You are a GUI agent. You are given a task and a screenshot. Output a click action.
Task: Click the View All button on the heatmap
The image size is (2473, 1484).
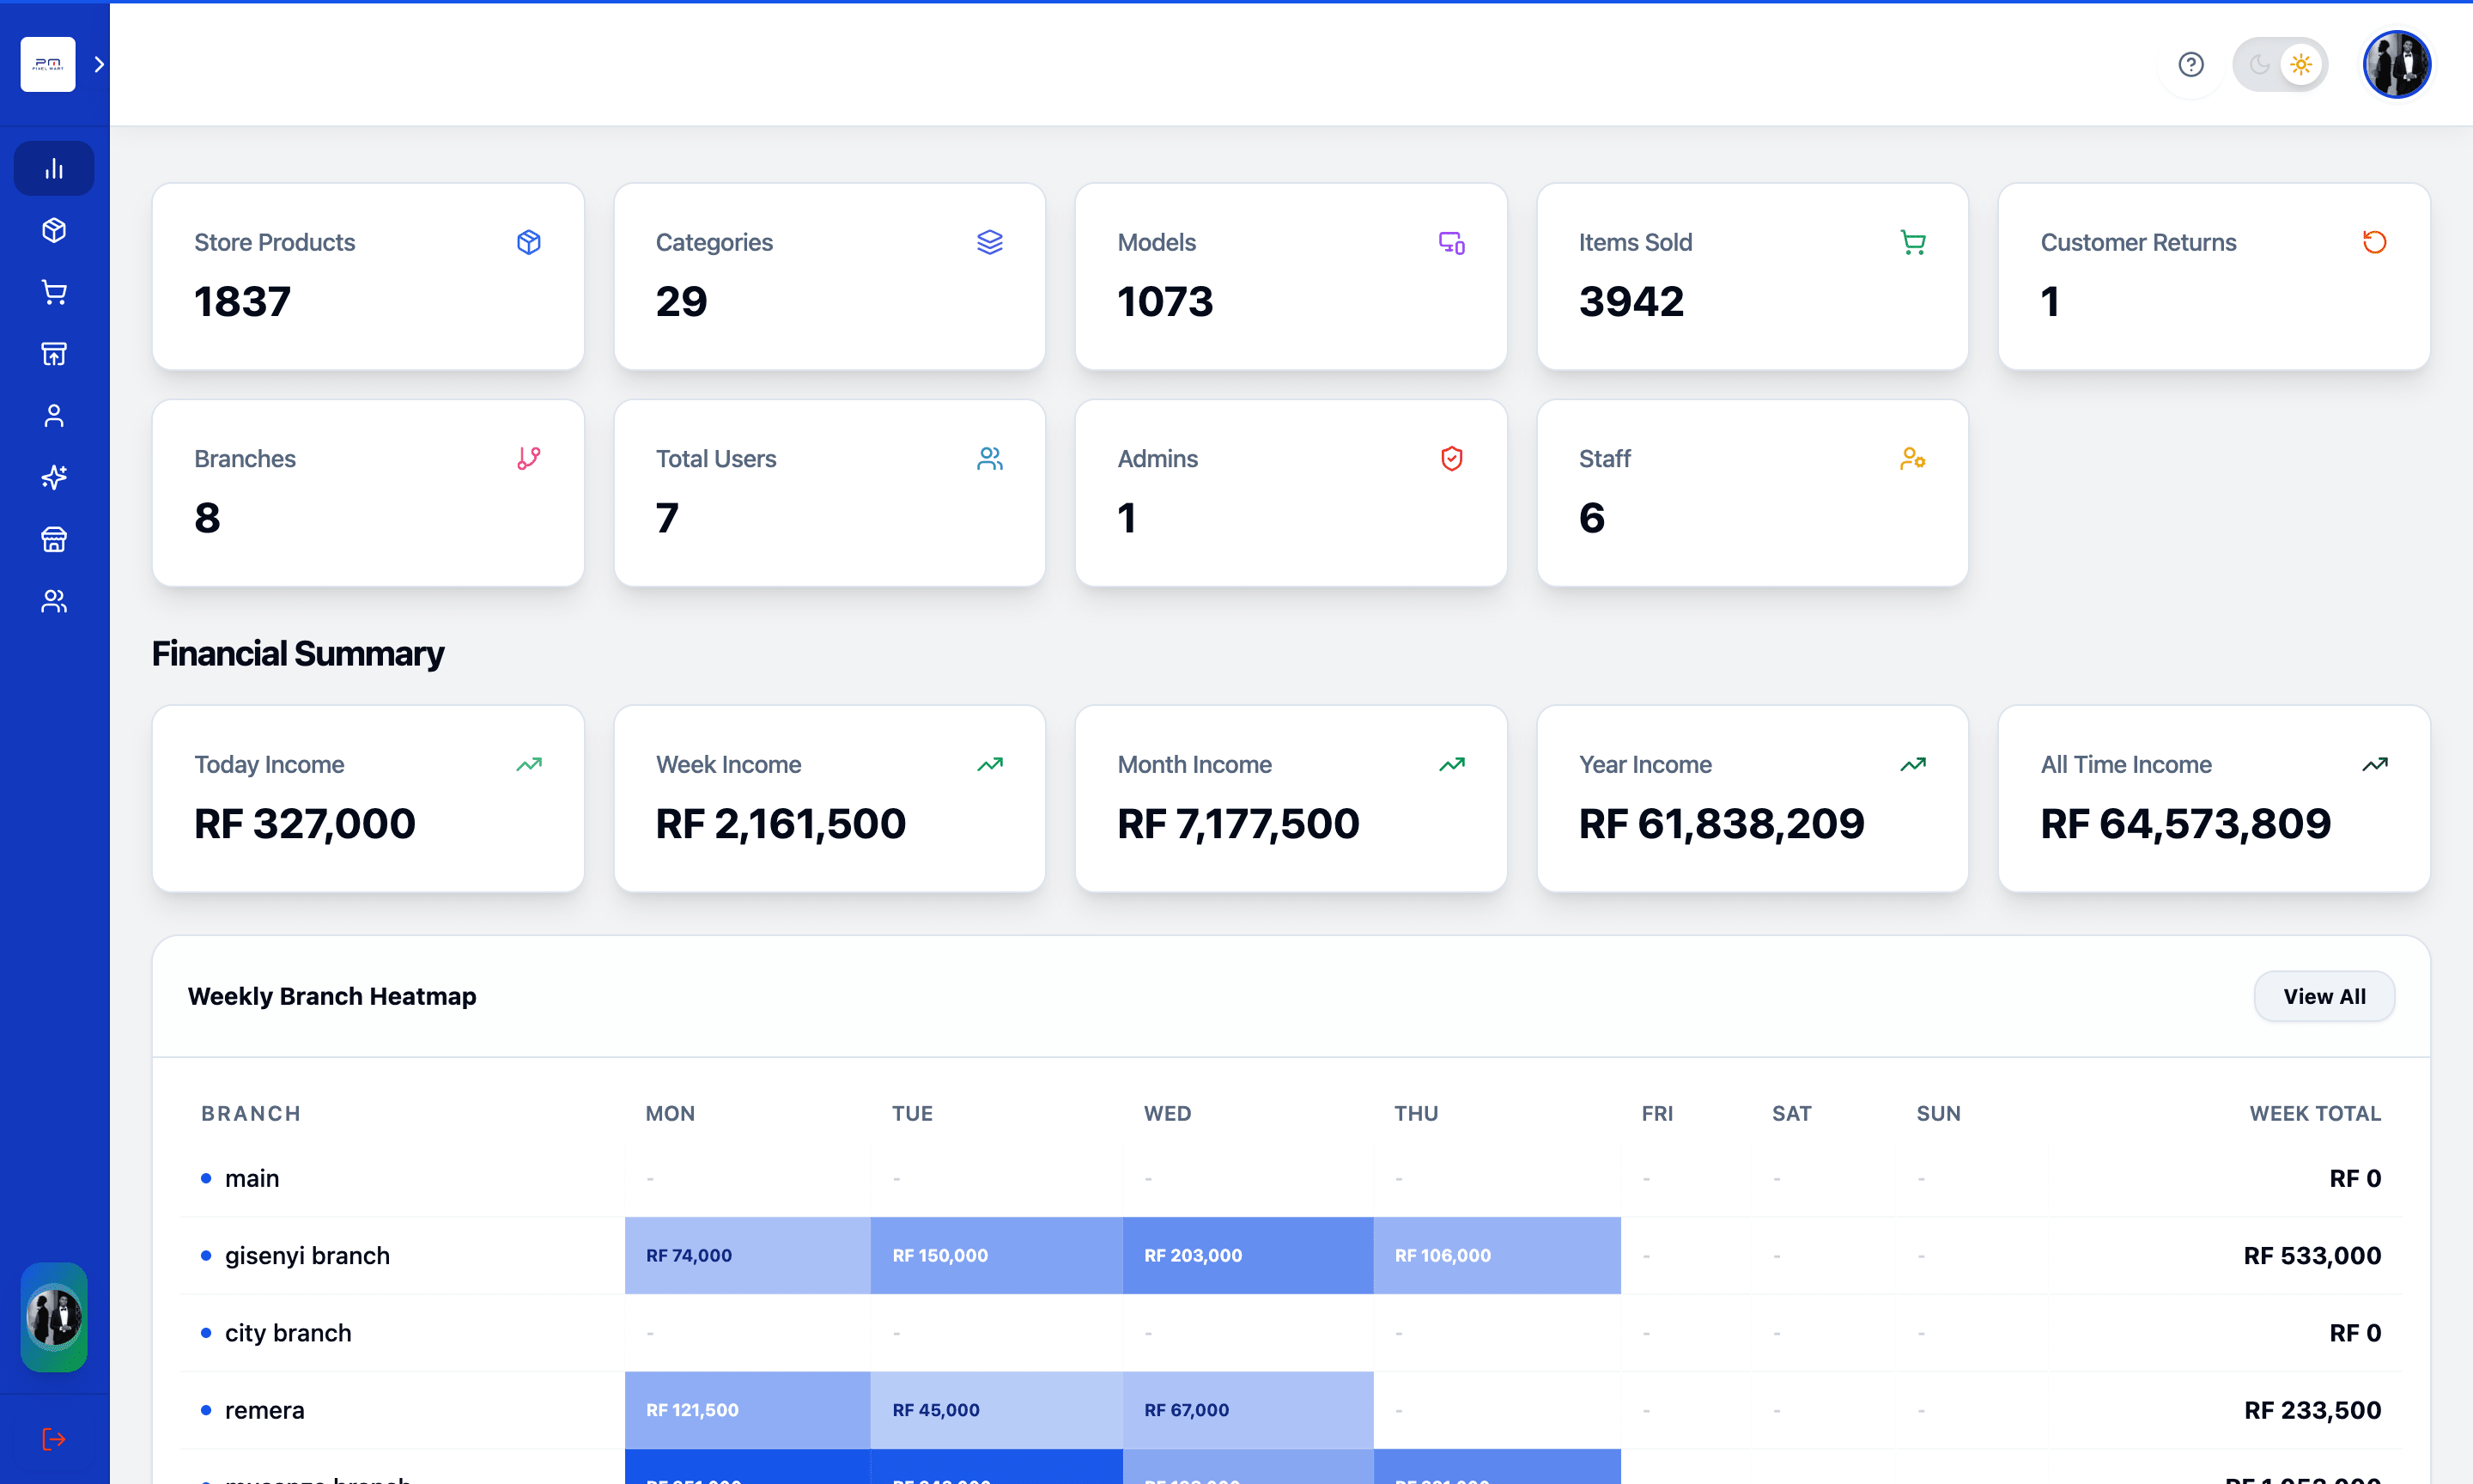tap(2323, 996)
